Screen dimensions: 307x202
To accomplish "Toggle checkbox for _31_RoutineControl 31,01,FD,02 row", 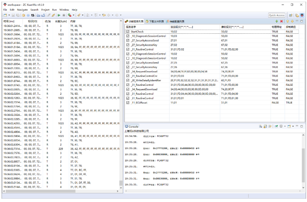I will (x=128, y=49).
